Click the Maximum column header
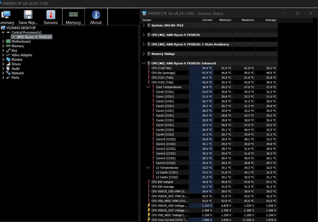 [x=244, y=20]
